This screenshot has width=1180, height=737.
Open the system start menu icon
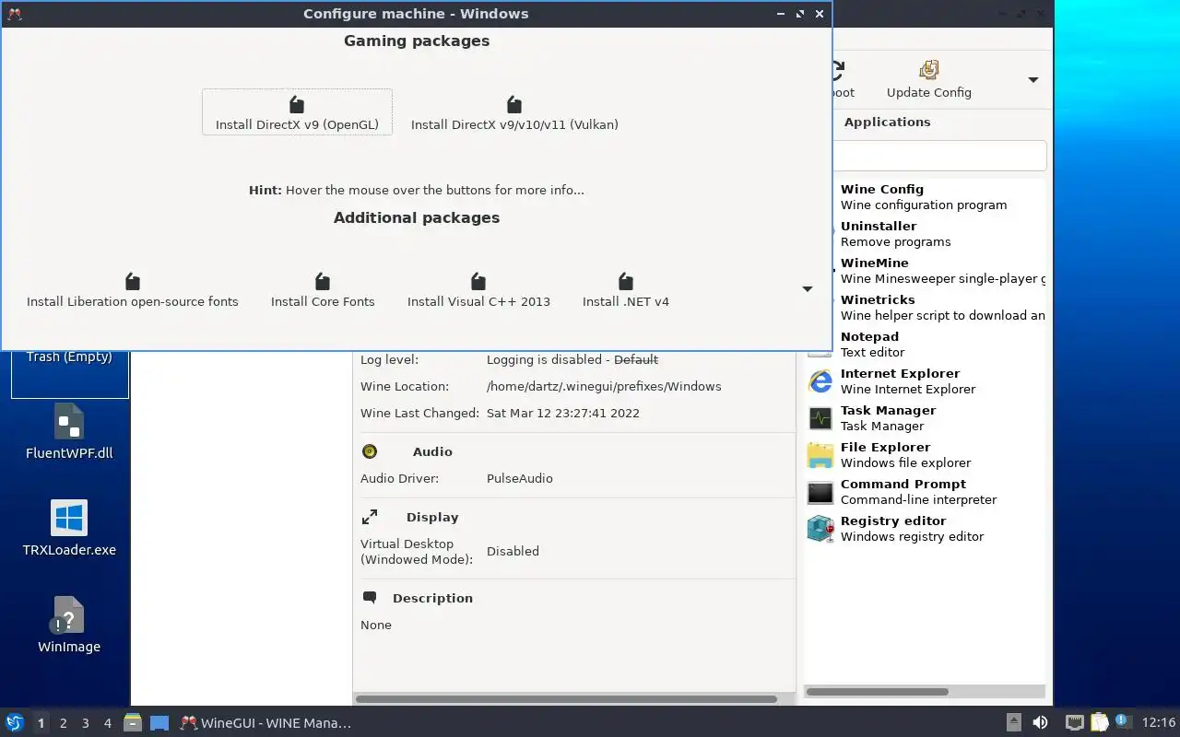point(15,722)
